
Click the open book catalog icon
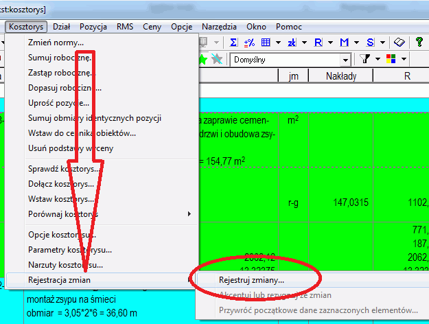[x=400, y=43]
